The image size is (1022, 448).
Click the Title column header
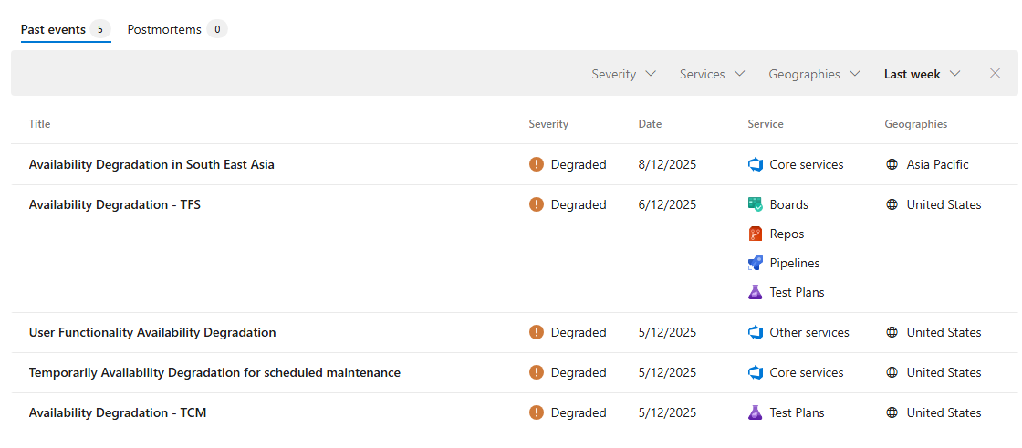point(40,124)
